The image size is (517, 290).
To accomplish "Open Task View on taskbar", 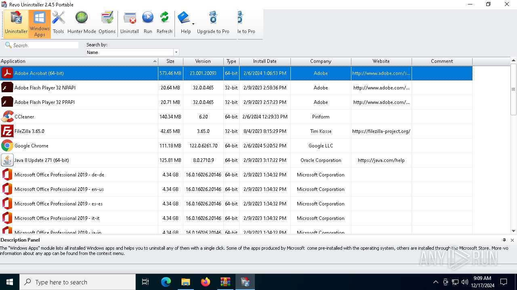I will pos(145,282).
